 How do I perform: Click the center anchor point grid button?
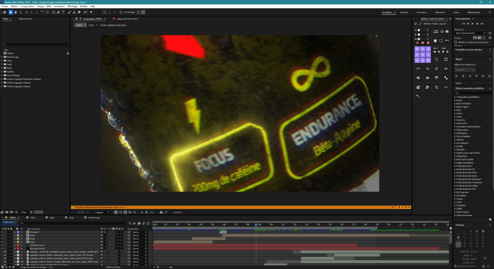(423, 55)
